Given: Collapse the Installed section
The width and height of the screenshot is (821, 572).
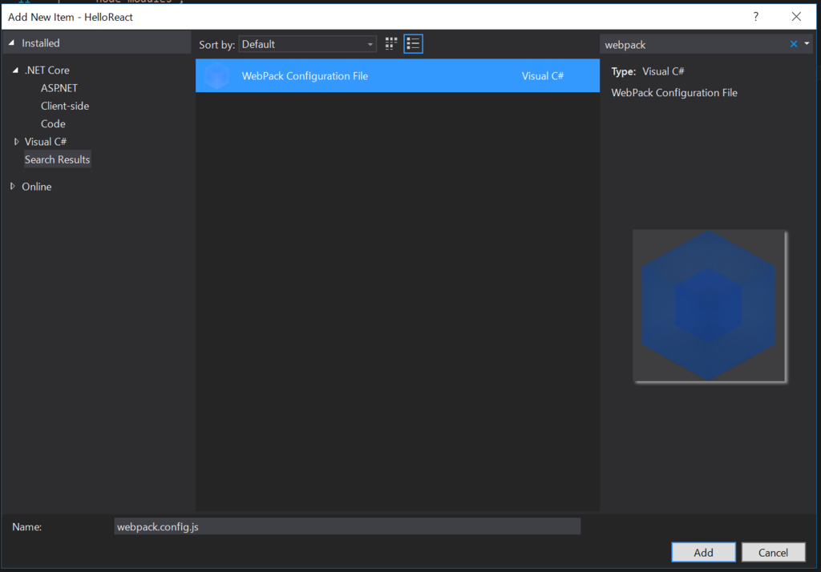Looking at the screenshot, I should pyautogui.click(x=11, y=43).
